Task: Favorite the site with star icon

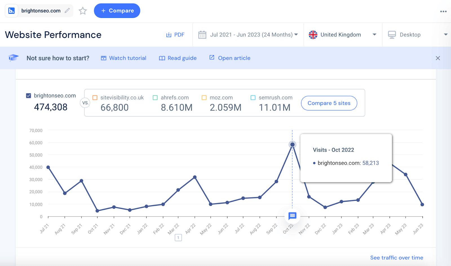Action: [83, 11]
